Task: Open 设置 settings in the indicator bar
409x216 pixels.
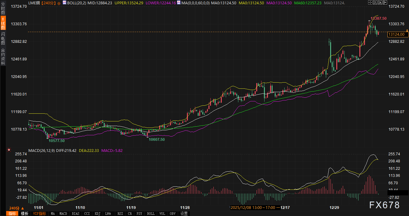Action: tap(184, 214)
